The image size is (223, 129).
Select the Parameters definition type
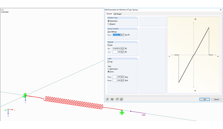(x=109, y=21)
